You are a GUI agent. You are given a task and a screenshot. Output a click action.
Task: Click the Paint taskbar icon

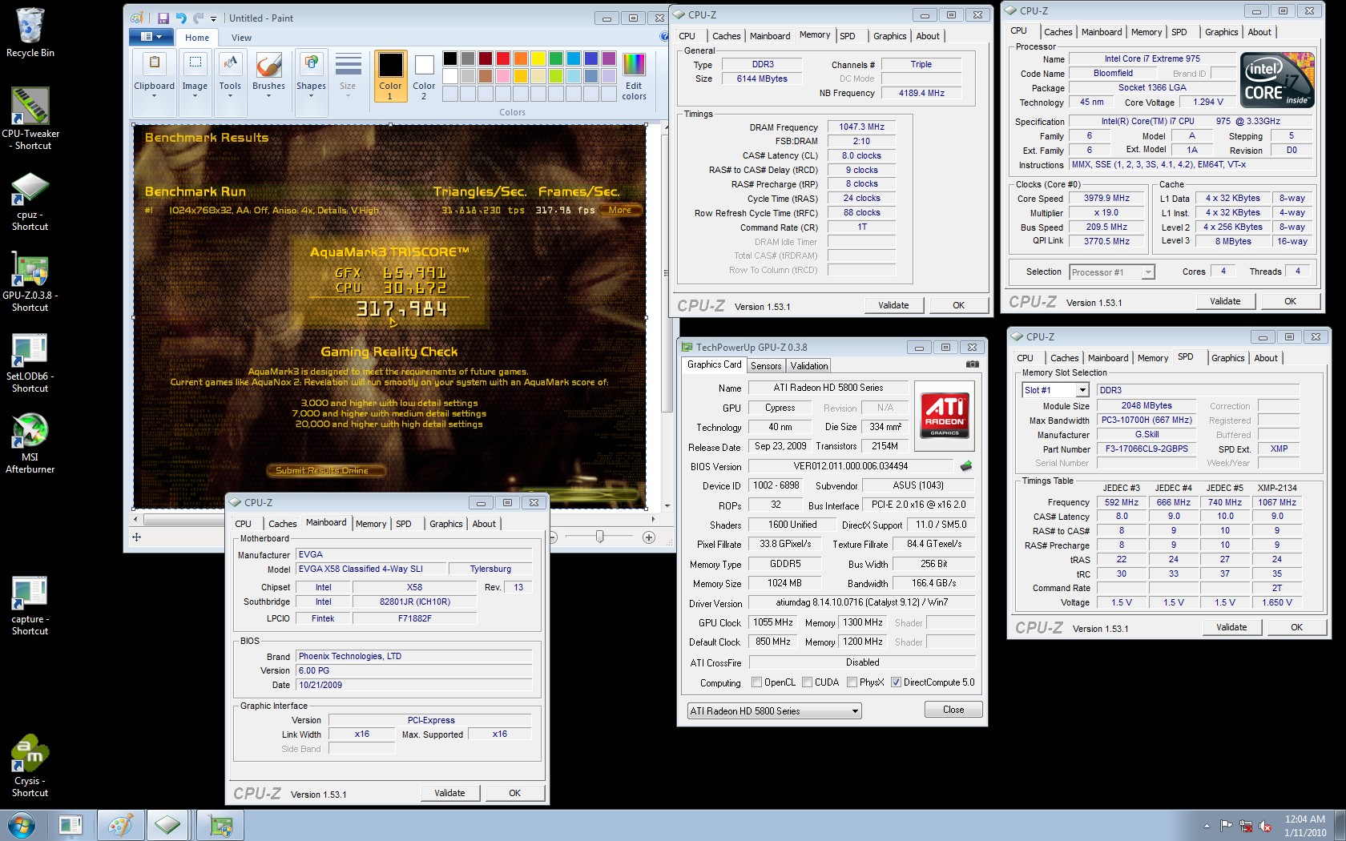tap(120, 825)
